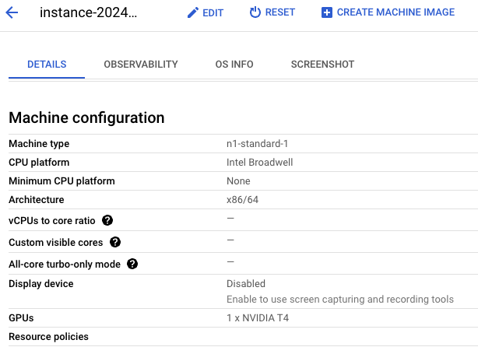Click the plus icon for Create Machine Image
The image size is (478, 354).
pyautogui.click(x=327, y=12)
